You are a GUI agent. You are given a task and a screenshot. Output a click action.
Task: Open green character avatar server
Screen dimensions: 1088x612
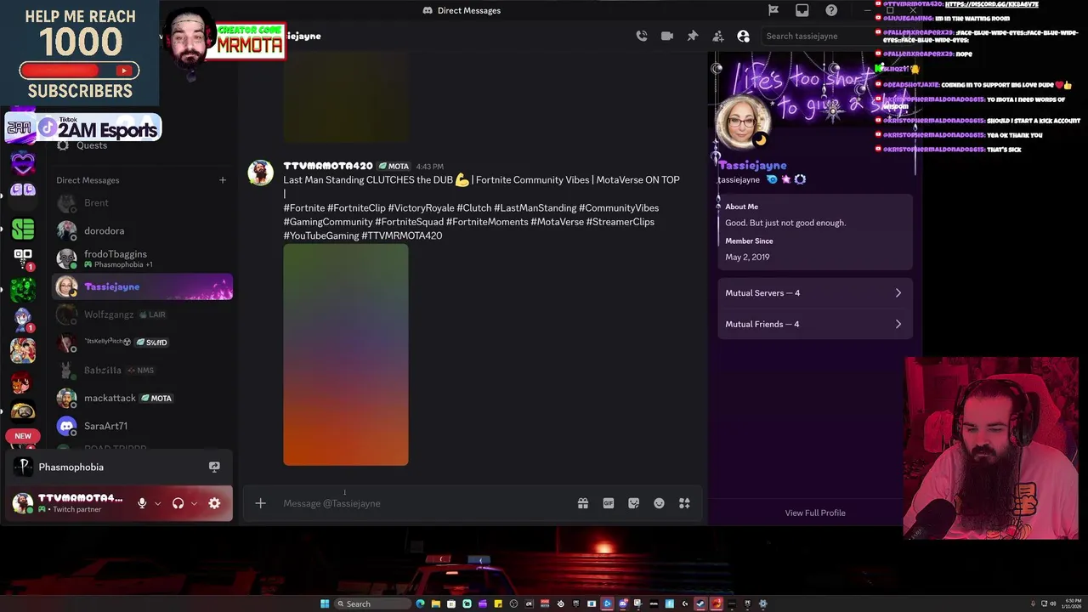point(23,289)
